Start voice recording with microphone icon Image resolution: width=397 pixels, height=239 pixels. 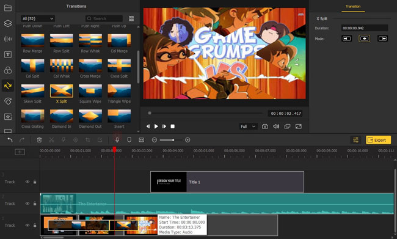point(117,140)
